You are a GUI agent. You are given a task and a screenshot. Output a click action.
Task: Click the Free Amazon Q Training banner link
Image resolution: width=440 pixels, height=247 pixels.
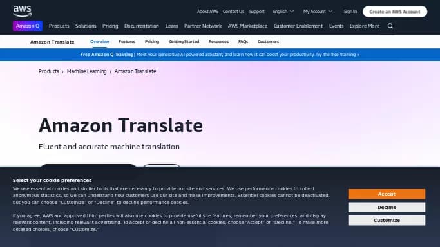pyautogui.click(x=220, y=54)
